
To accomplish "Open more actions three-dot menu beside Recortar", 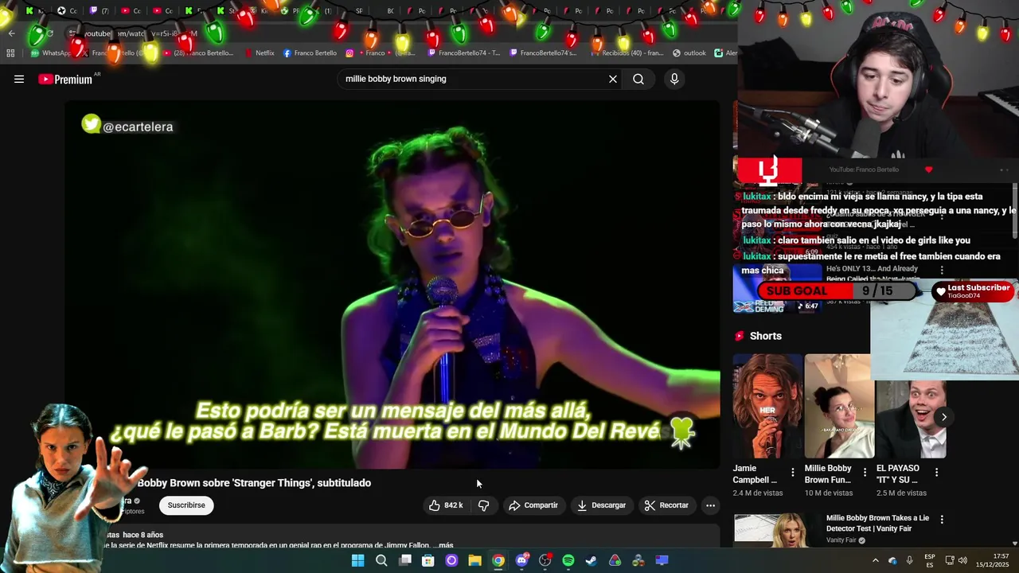I will click(710, 505).
